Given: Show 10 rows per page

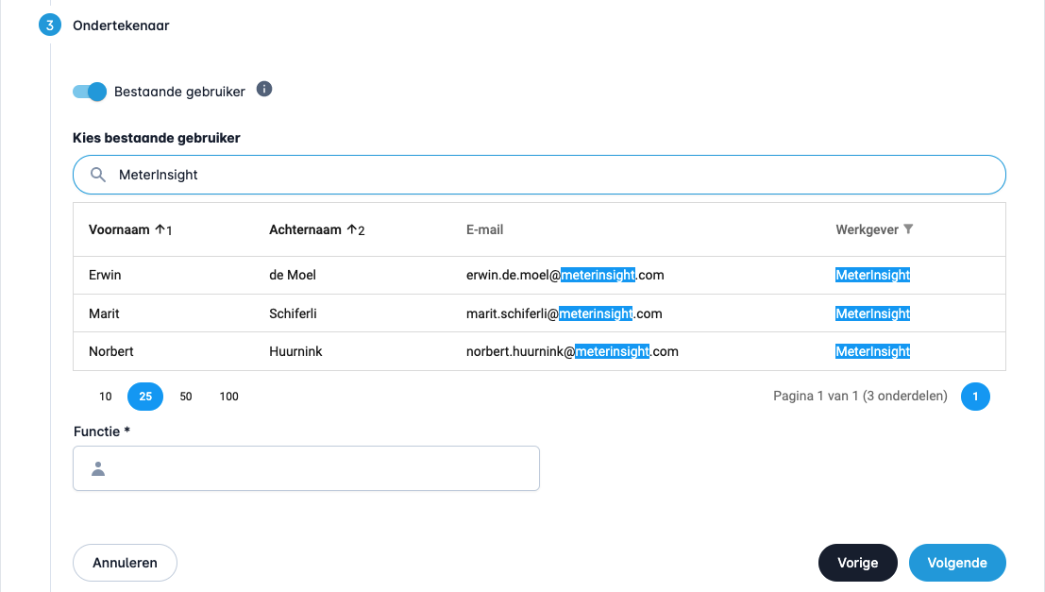Looking at the screenshot, I should 106,397.
